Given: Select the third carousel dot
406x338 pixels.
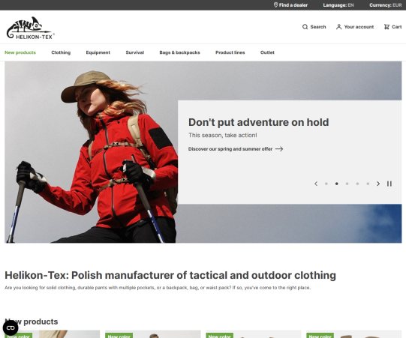Looking at the screenshot, I should pos(347,184).
